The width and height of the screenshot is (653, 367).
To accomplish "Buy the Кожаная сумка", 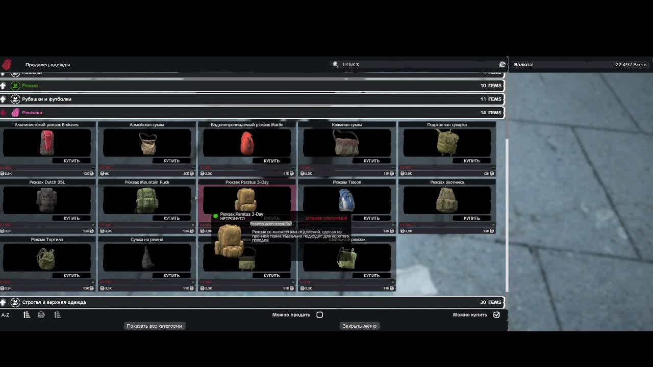I will tap(371, 161).
